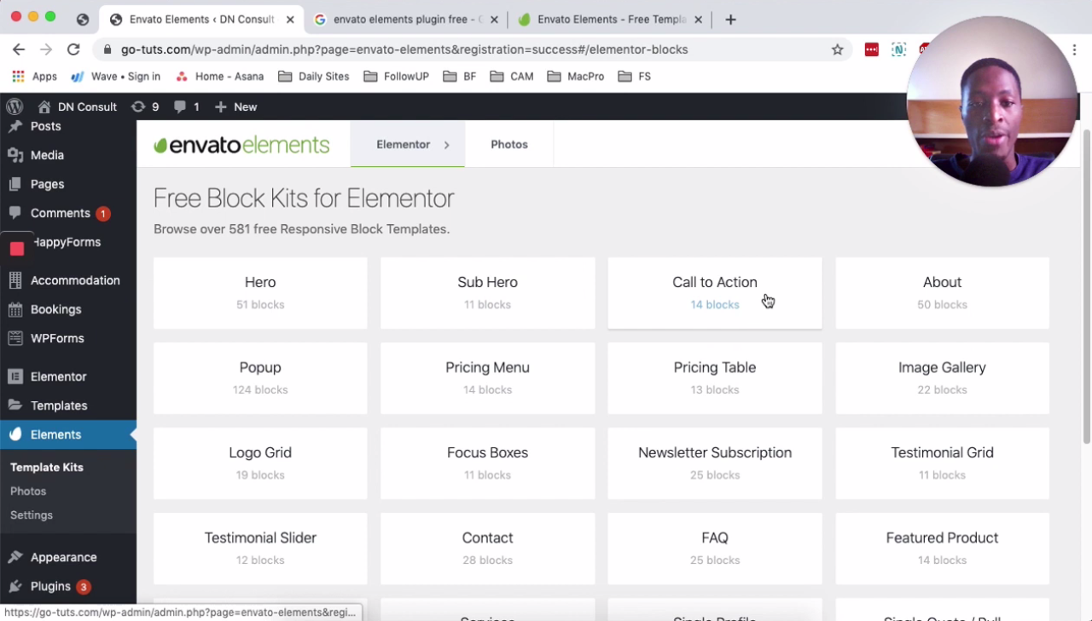Click the N extension icon in the toolbar
This screenshot has width=1092, height=621.
(x=898, y=49)
